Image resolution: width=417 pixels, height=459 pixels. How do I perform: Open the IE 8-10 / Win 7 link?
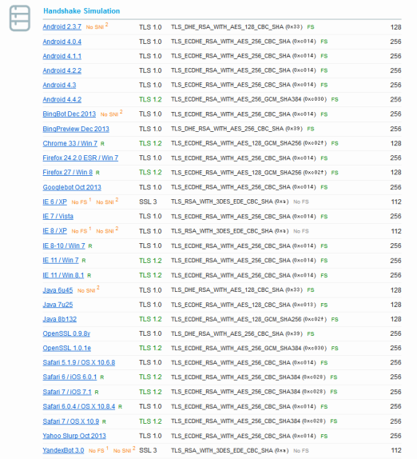click(64, 245)
